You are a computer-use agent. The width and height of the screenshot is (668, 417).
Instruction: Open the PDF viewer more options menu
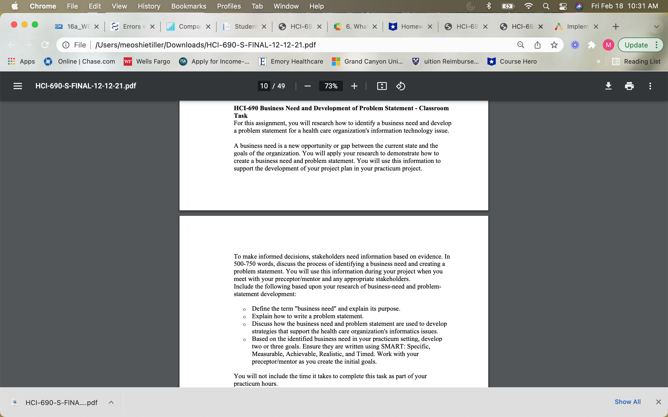[x=650, y=86]
